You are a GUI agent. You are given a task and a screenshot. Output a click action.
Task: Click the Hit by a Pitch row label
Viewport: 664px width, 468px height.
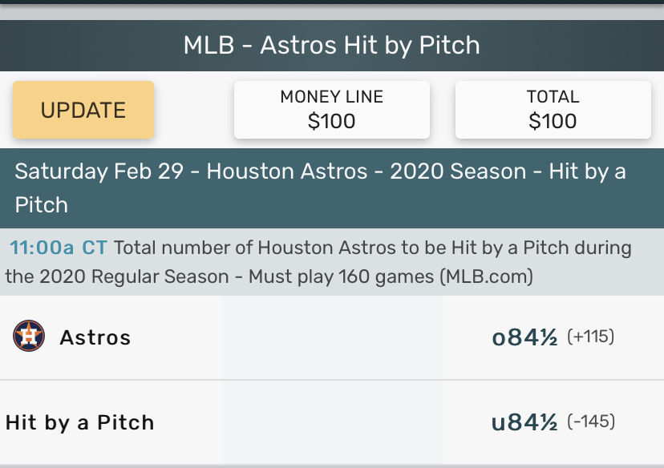[79, 423]
